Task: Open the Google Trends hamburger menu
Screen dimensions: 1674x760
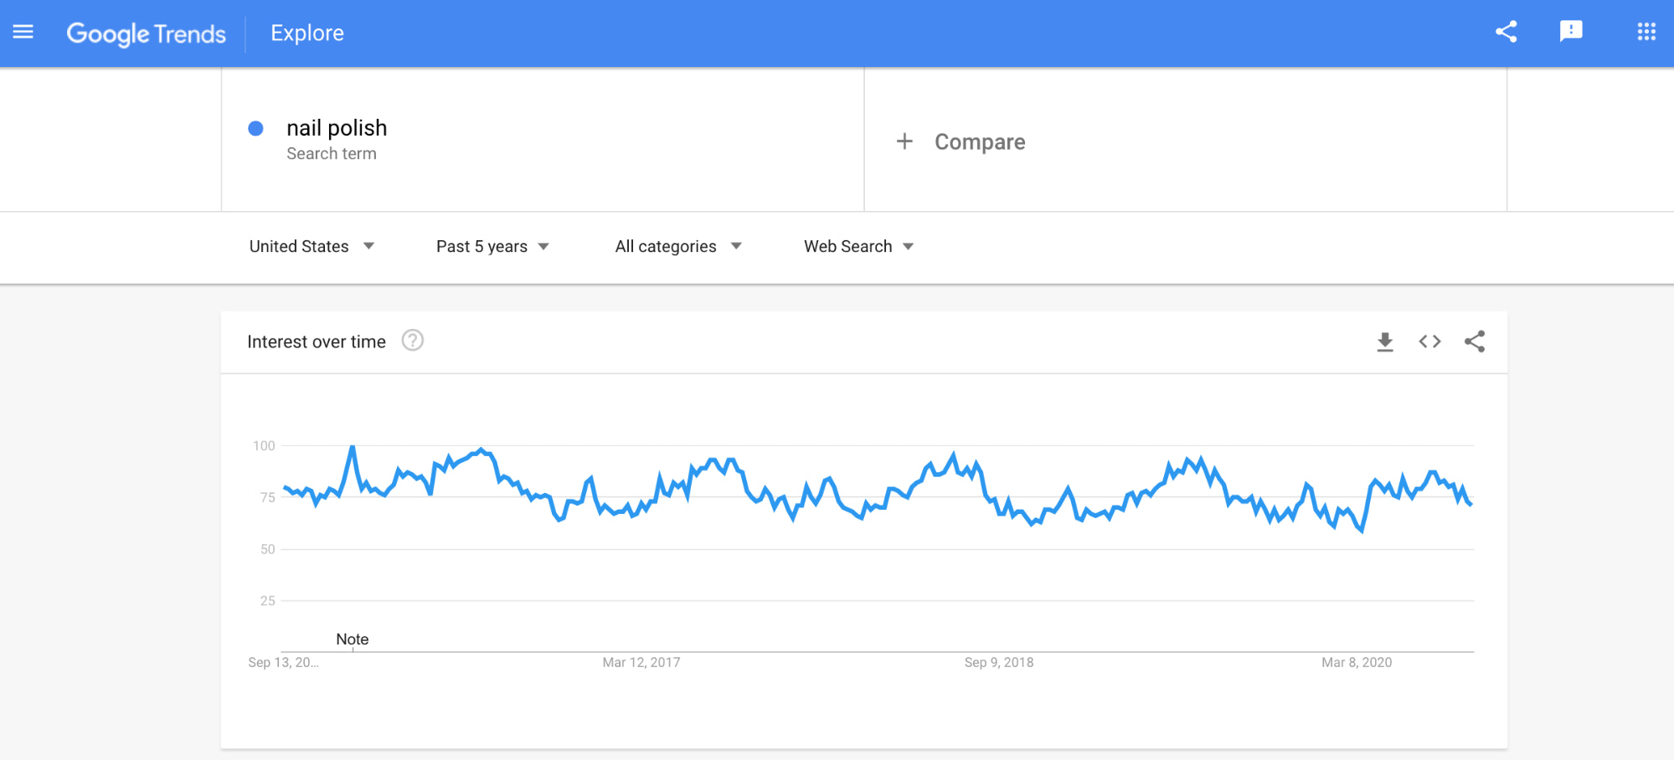Action: pos(23,32)
